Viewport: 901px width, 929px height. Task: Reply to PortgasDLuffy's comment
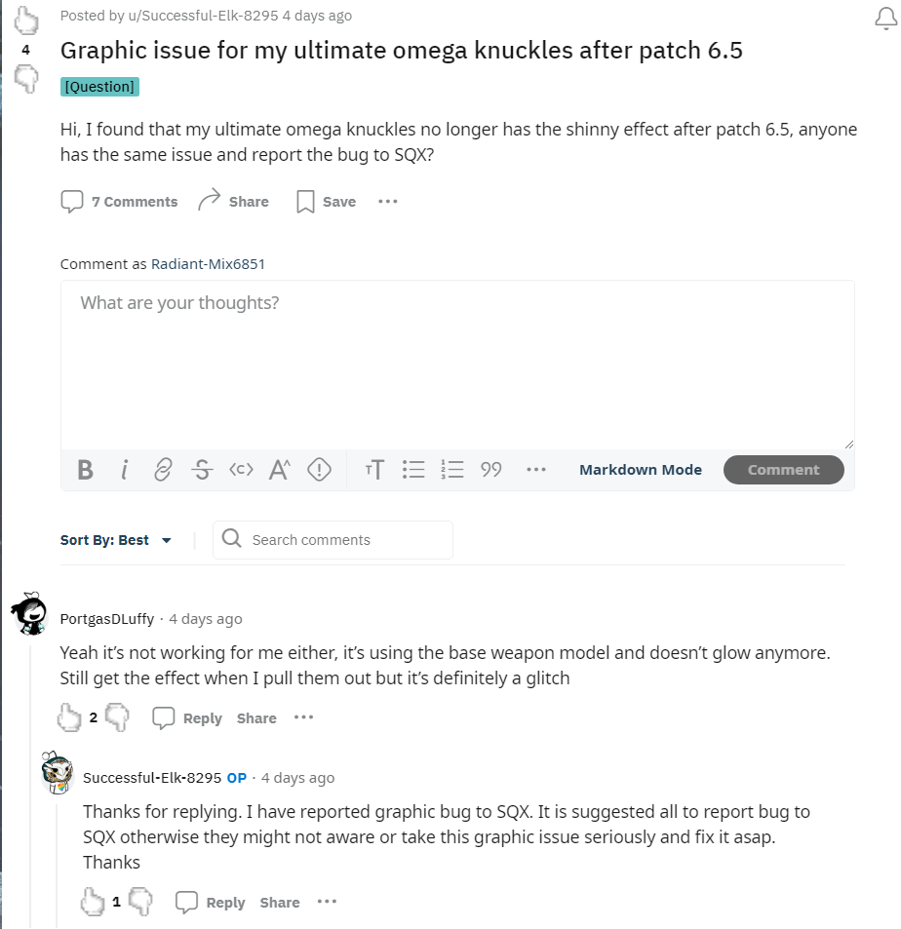click(188, 718)
